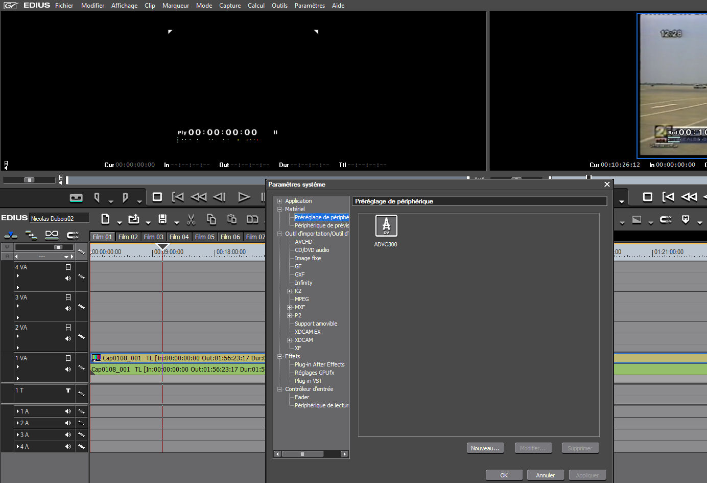
Task: Click the settings tree horizontal scrollbar
Action: [311, 454]
